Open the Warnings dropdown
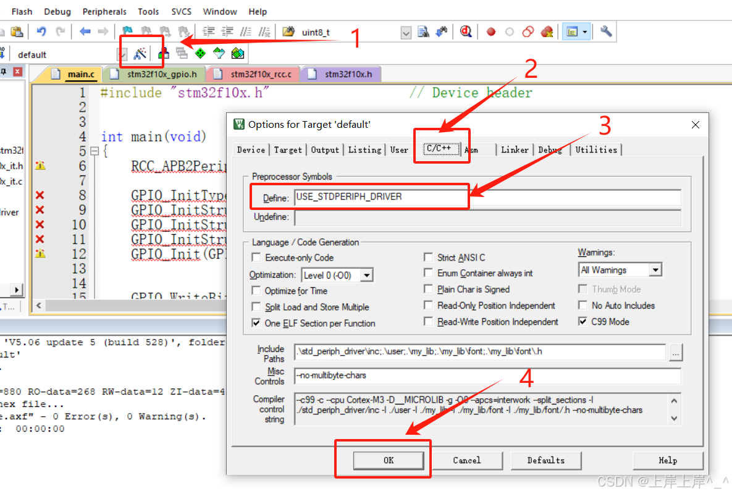Image resolution: width=732 pixels, height=494 pixels. click(x=656, y=270)
